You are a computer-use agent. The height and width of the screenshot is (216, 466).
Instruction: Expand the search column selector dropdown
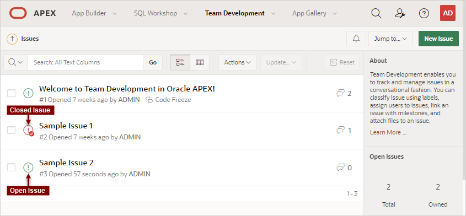click(x=16, y=62)
